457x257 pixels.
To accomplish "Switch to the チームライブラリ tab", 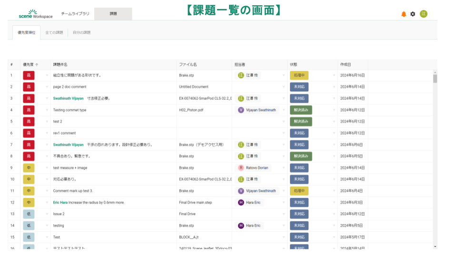I will (x=75, y=14).
